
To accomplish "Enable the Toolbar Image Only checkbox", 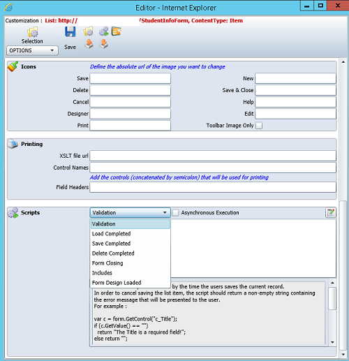I will 259,126.
